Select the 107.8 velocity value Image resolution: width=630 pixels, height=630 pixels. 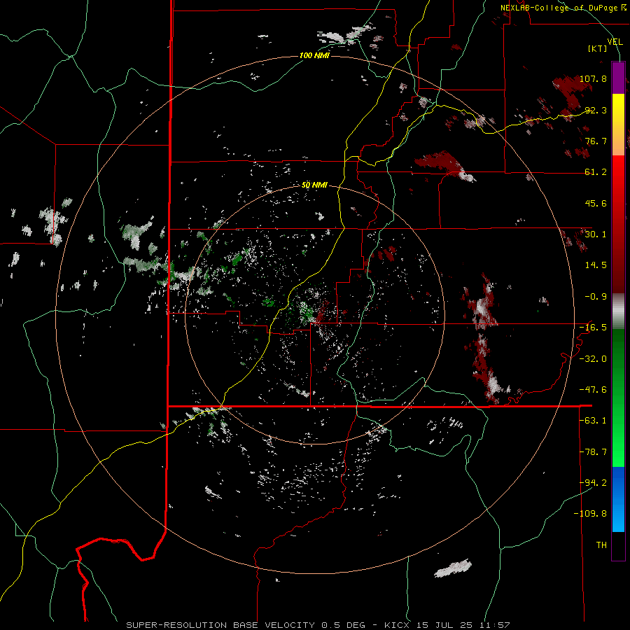point(593,78)
